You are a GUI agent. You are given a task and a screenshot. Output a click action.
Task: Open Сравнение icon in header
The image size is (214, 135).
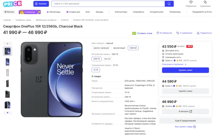click(205, 2)
